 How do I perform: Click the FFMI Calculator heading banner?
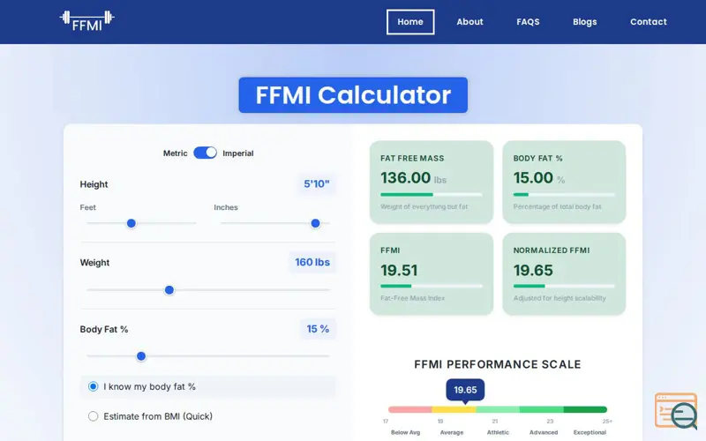point(353,95)
